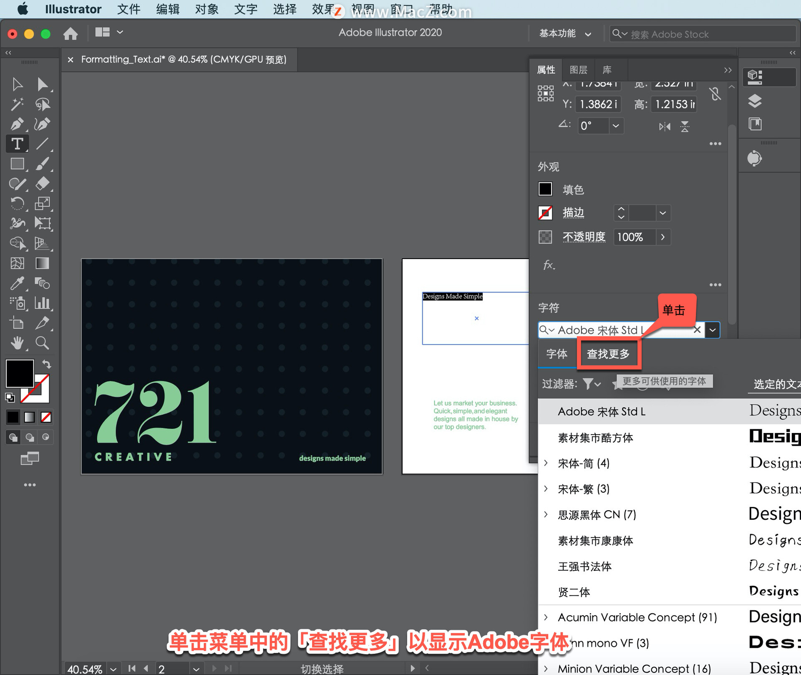Viewport: 801px width, 675px height.
Task: Select the Eyedropper tool
Action: [17, 283]
